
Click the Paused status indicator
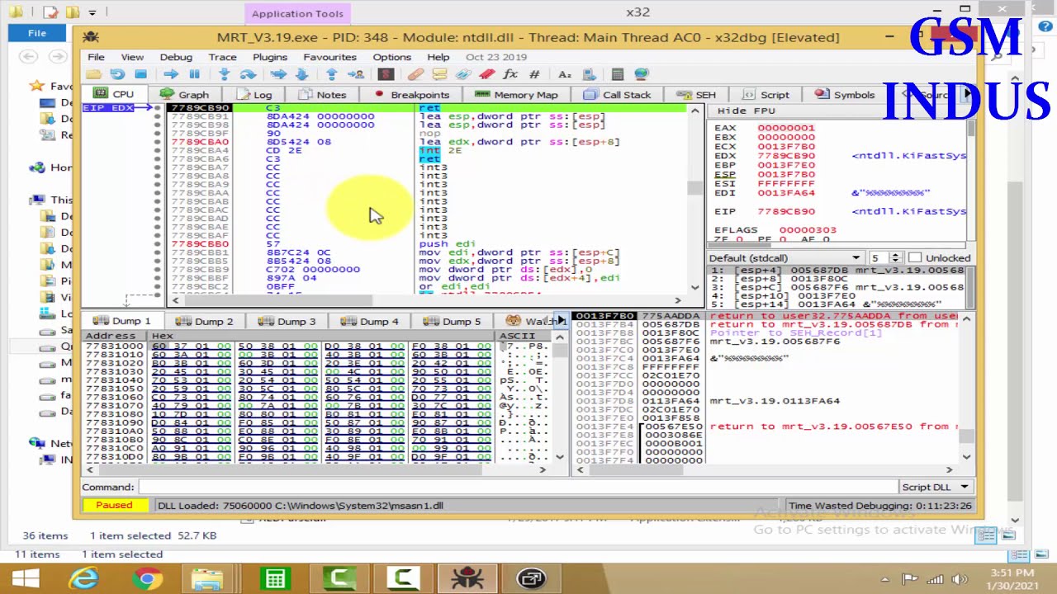point(114,505)
